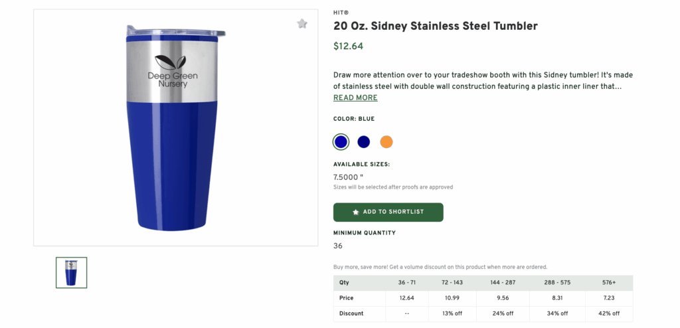Click the Deep Green Nursery logo on tumbler

(168, 72)
